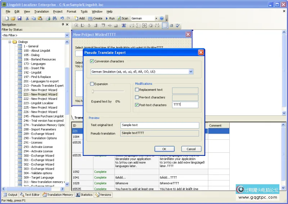
Task: Click the New file toolbar icon
Action: pos(6,18)
